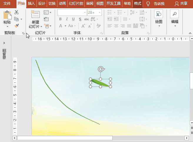Click the Convert to SmartArt icon

(x=142, y=26)
